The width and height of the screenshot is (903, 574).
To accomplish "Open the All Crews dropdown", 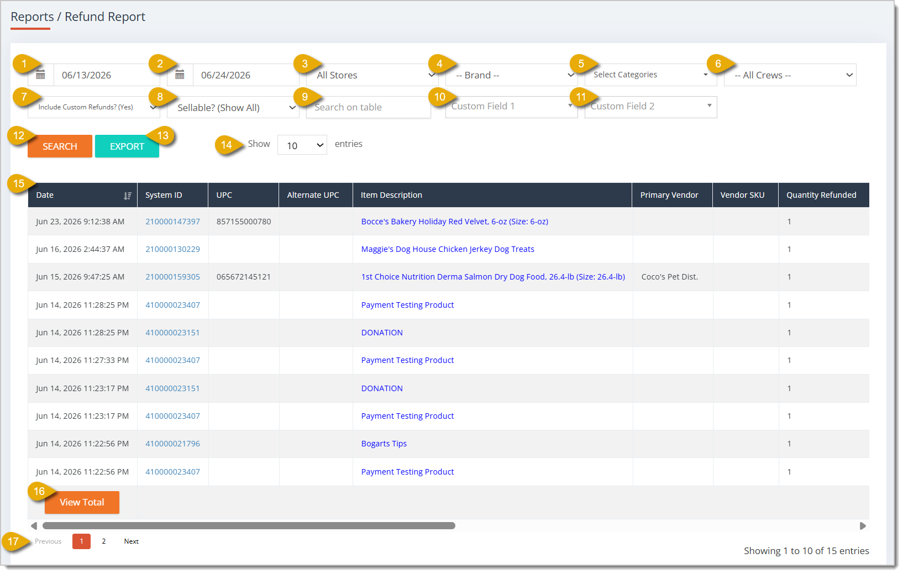I will [790, 75].
